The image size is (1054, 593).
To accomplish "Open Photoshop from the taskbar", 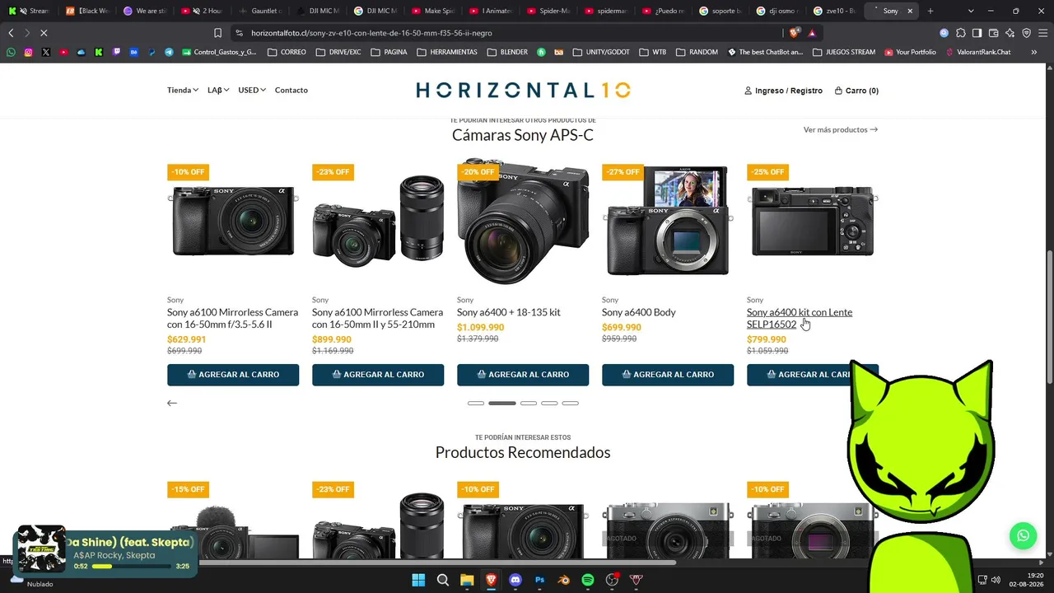I will (x=539, y=580).
